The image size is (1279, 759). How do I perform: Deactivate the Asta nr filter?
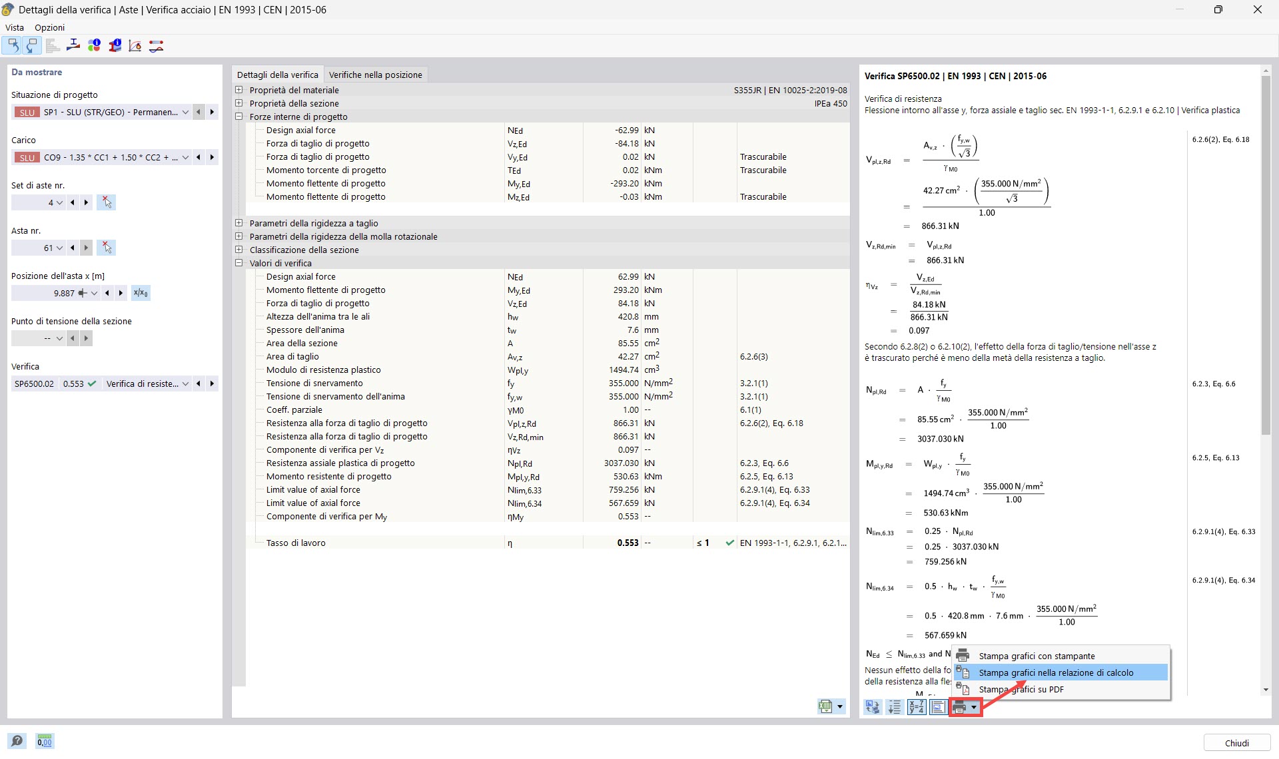click(x=107, y=248)
